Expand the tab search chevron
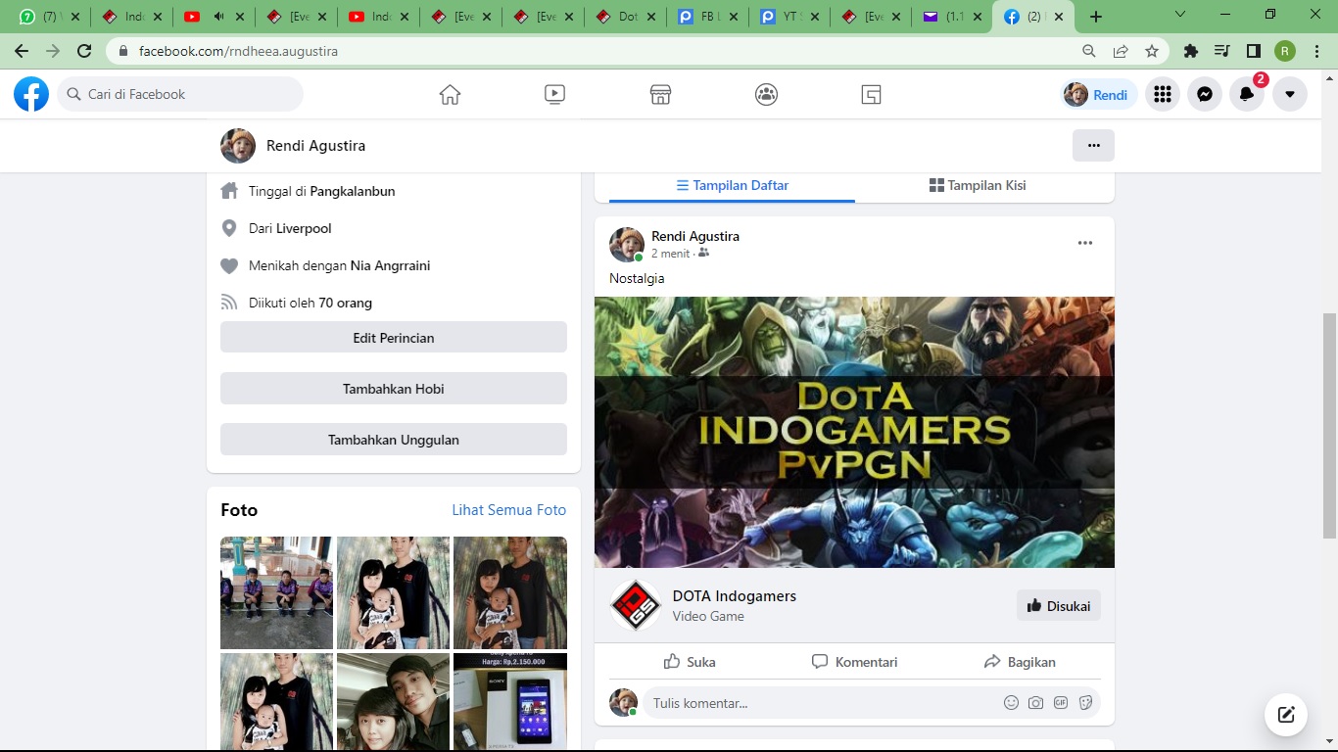The image size is (1338, 752). 1180,15
